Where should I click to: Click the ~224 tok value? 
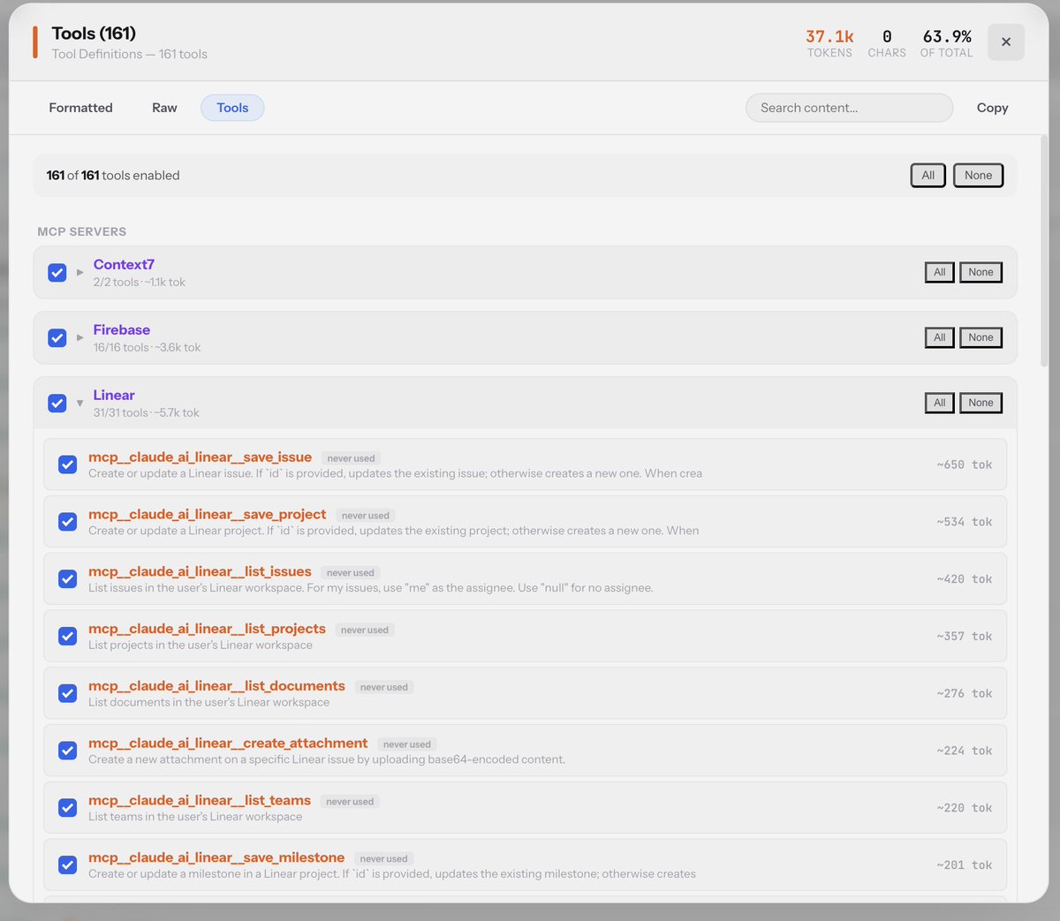tap(965, 751)
